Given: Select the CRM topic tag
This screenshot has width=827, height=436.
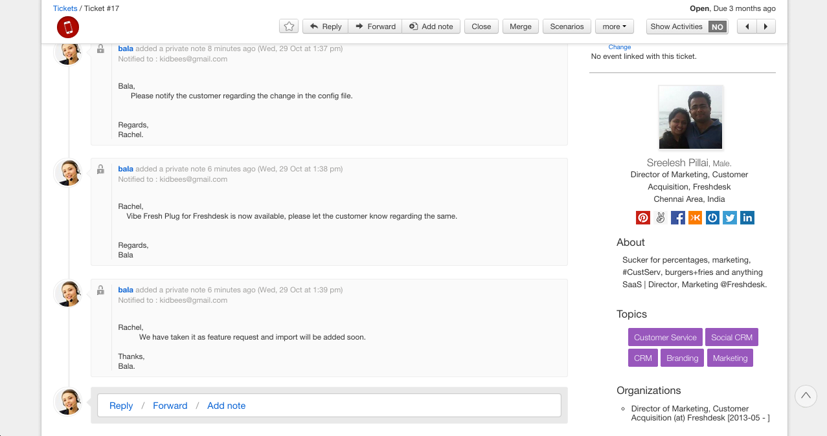Looking at the screenshot, I should (x=643, y=358).
